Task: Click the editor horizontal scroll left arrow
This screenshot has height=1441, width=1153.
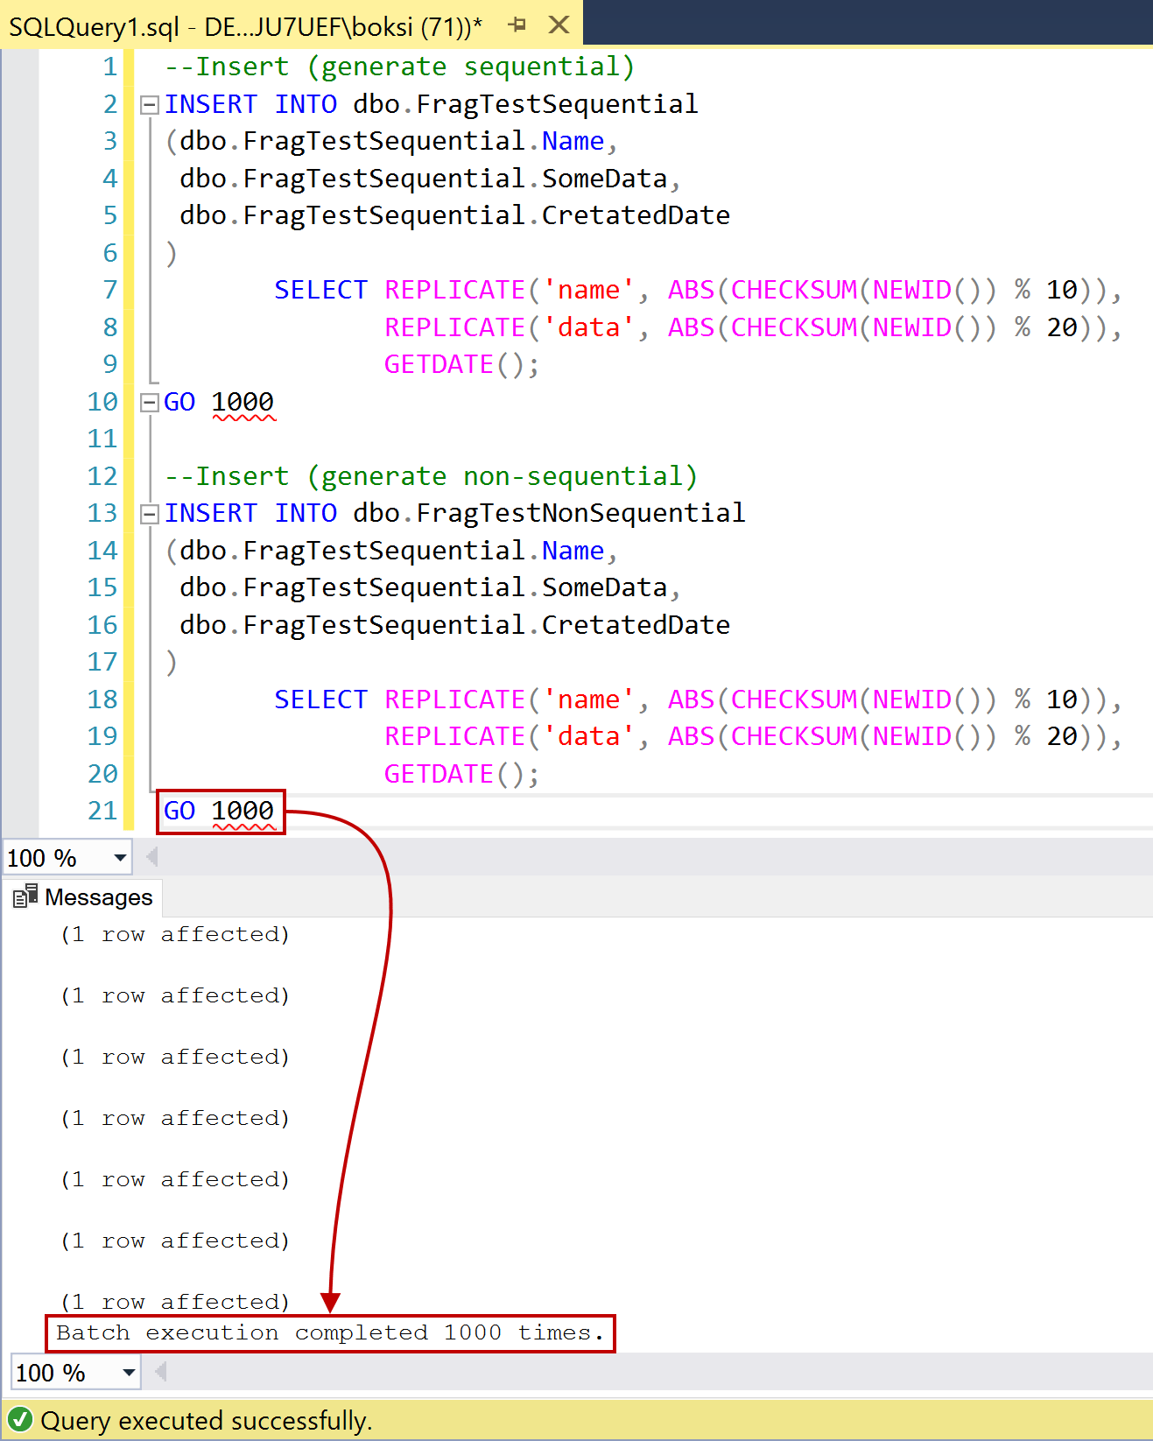Action: pos(152,857)
